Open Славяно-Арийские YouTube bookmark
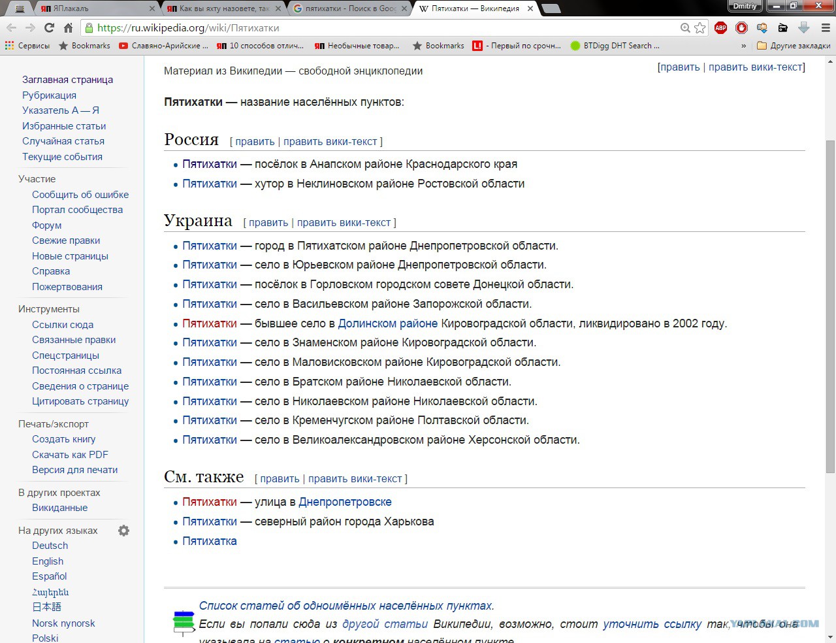Viewport: 836px width, 643px height. point(163,46)
